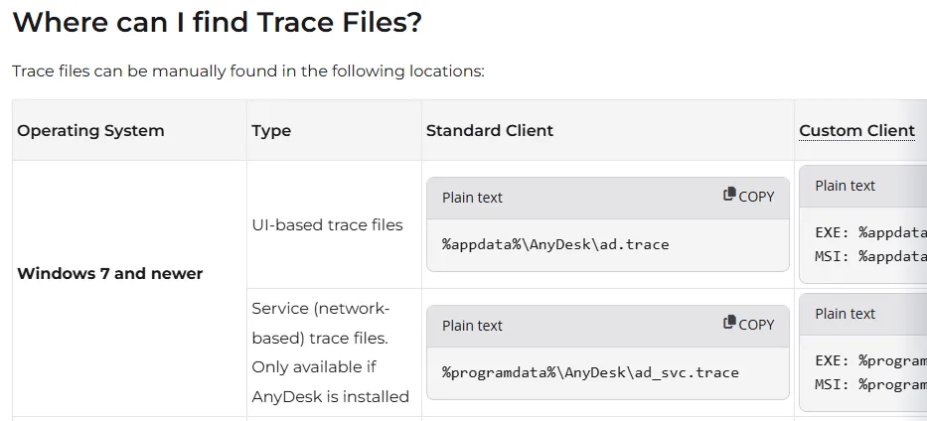Click the %programdata%\AnyDesk\ad_svc.trace code text
This screenshot has height=421, width=927.
pyautogui.click(x=590, y=372)
